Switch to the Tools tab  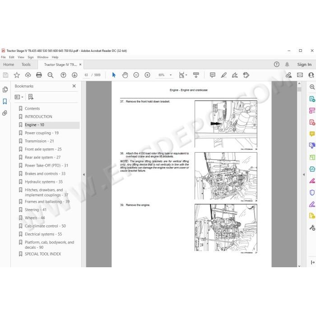pyautogui.click(x=26, y=65)
